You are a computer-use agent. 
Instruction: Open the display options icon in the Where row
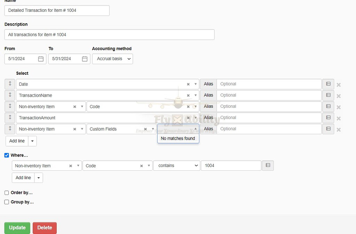click(268, 166)
